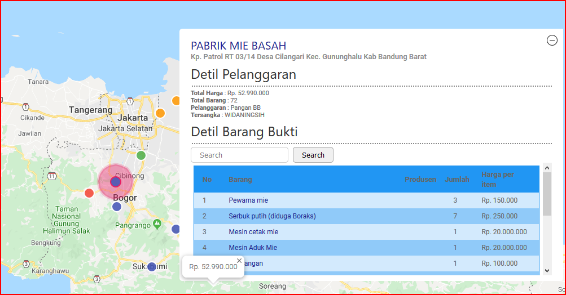566x295 pixels.
Task: Click the Pelanggaran Pangan BB line
Action: click(226, 108)
